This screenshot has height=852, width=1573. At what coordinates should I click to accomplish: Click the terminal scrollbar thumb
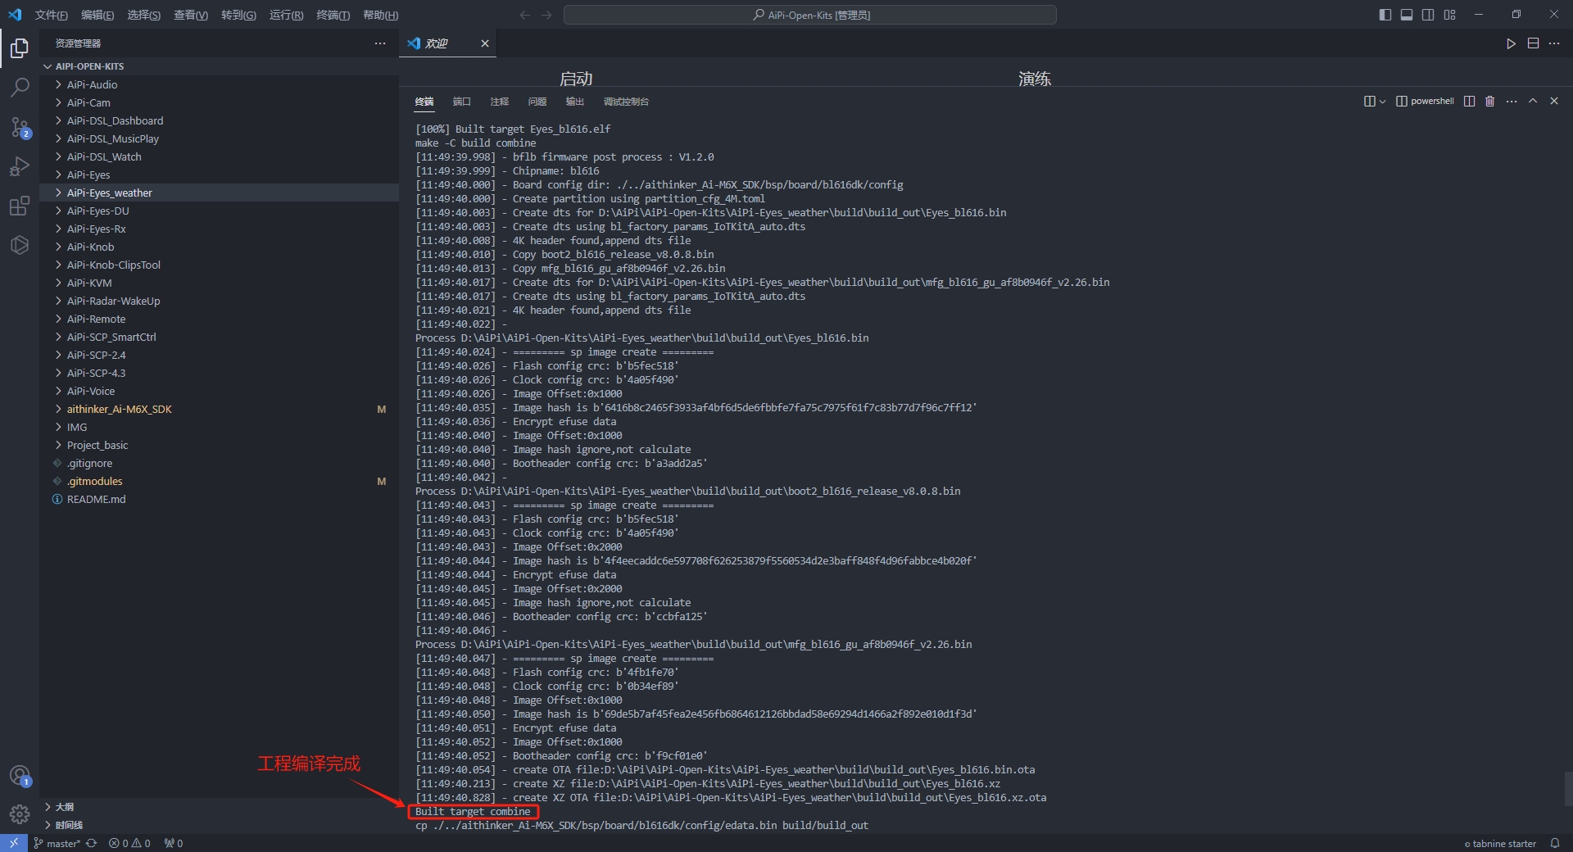[x=1568, y=789]
